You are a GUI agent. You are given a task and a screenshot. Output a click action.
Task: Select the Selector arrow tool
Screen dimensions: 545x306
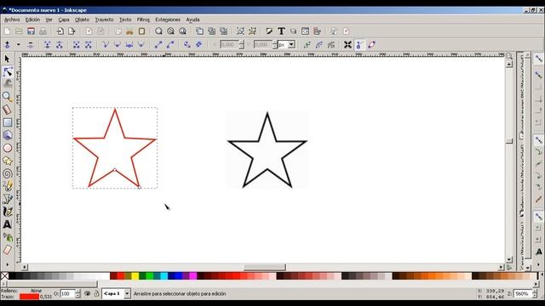pyautogui.click(x=8, y=59)
